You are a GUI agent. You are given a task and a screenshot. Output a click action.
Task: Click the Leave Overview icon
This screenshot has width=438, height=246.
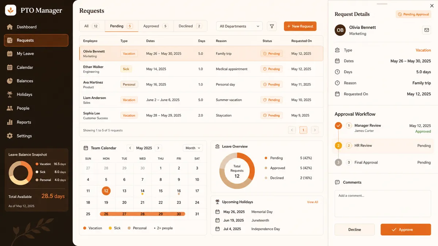(217, 147)
